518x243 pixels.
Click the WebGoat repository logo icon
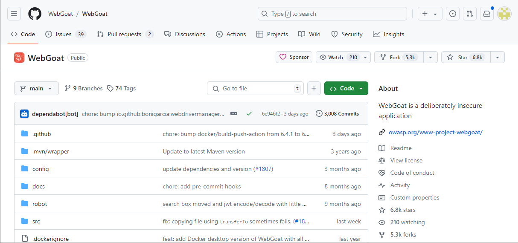click(19, 58)
